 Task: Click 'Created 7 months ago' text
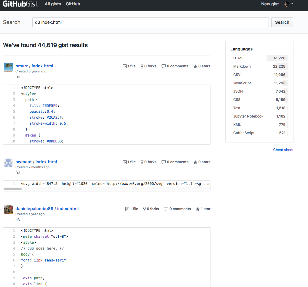pos(32,167)
